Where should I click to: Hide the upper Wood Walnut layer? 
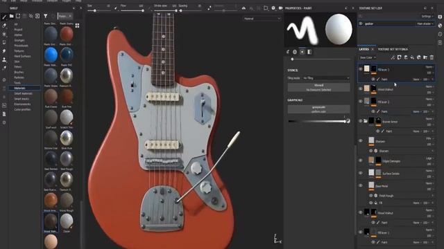pos(361,89)
